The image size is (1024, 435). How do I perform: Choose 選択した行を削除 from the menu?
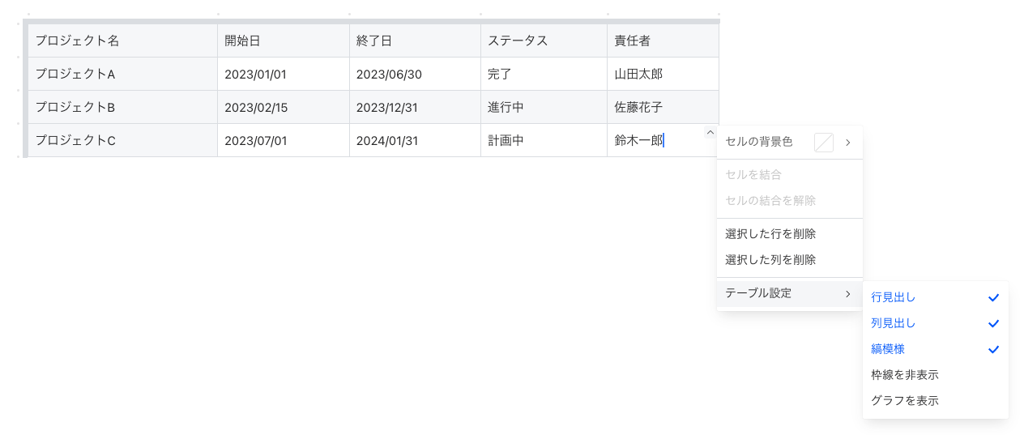tap(770, 234)
